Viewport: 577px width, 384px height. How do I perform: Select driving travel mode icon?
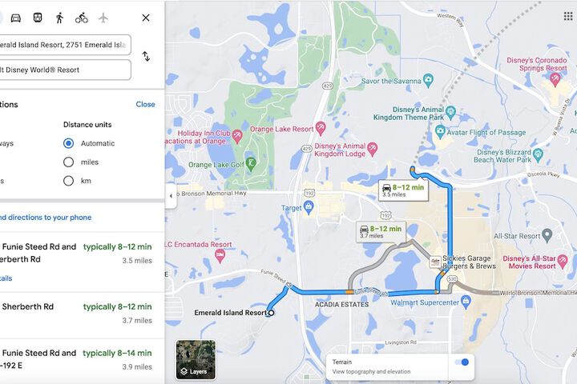[x=15, y=18]
